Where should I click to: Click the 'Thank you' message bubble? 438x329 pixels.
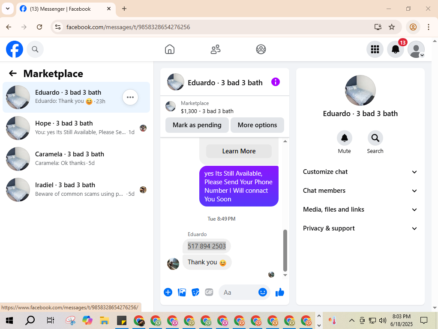(x=207, y=262)
